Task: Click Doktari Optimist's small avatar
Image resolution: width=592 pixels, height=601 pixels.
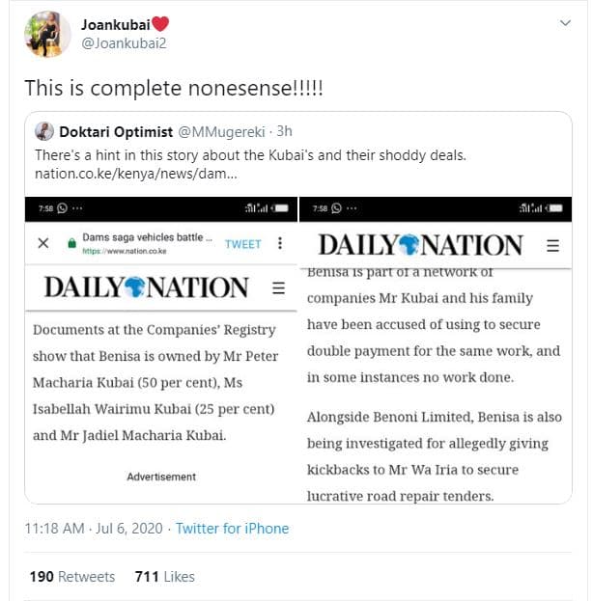Action: coord(44,131)
